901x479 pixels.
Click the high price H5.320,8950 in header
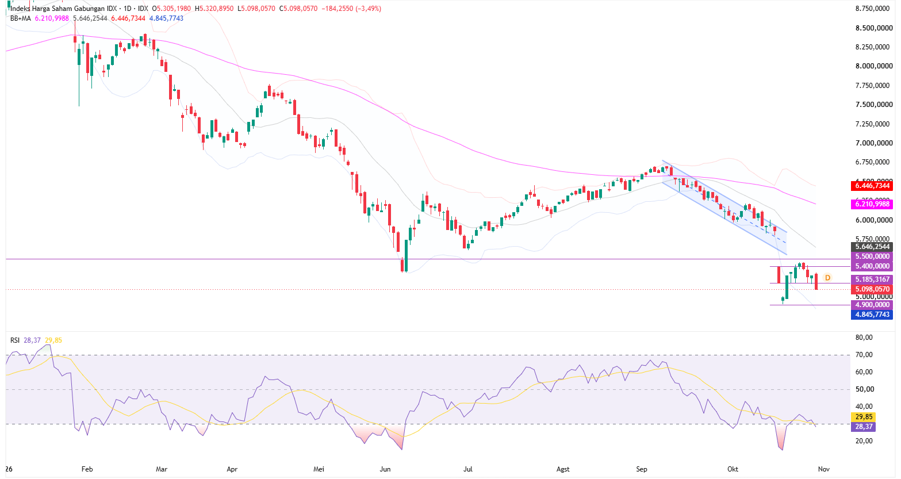click(x=214, y=9)
